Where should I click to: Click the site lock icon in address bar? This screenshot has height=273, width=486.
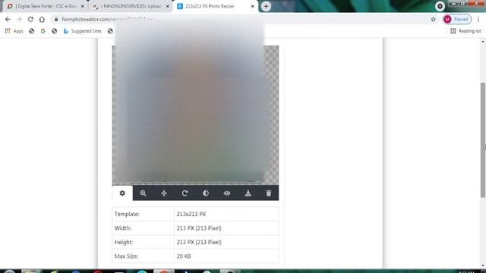pos(55,19)
